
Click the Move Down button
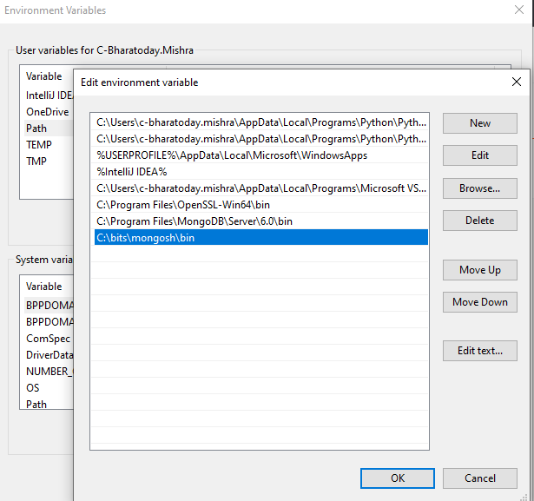(480, 302)
